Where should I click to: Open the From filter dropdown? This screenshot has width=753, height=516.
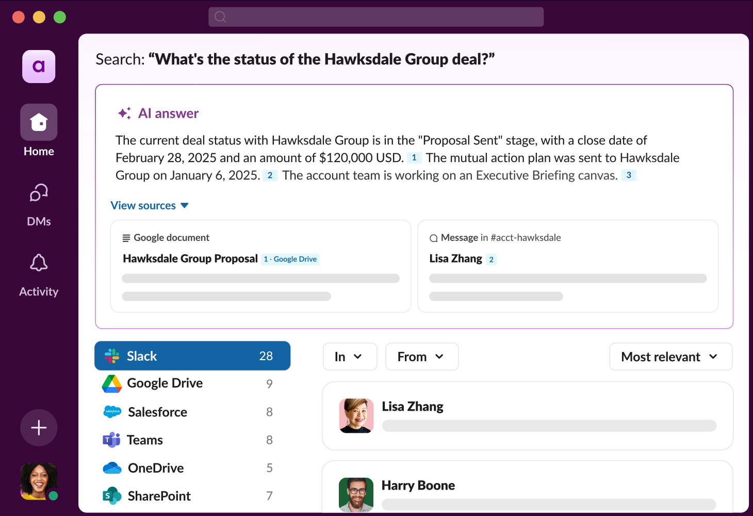click(421, 357)
